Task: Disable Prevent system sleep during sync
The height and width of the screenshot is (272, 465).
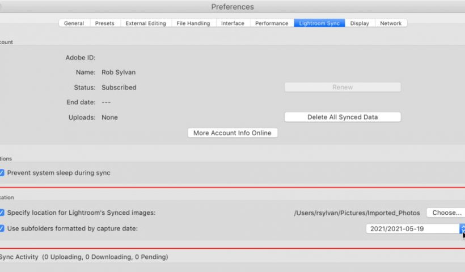Action: [2, 173]
